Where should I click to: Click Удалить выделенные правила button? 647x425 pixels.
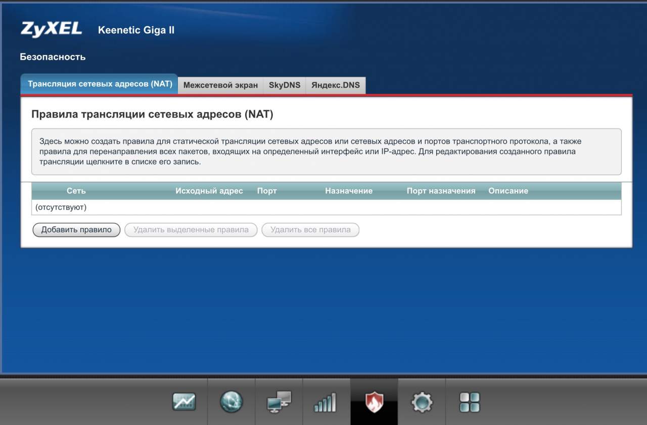191,230
